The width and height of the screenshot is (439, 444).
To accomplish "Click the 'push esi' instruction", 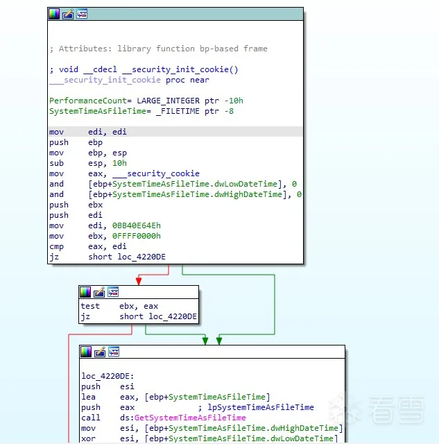I will (x=107, y=386).
